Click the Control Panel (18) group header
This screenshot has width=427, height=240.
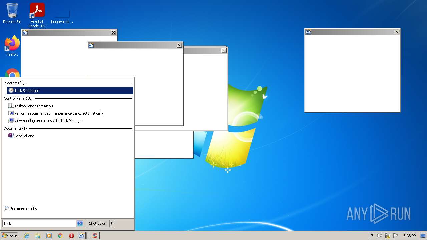[x=18, y=98]
